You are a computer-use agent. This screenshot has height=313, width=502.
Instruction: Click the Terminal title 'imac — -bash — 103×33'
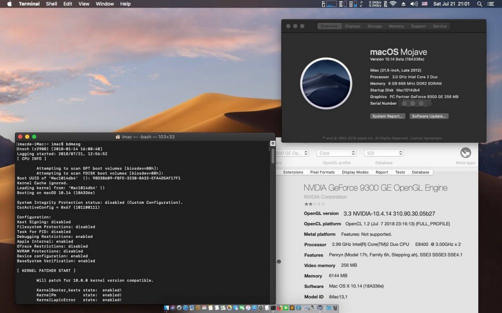(148, 137)
